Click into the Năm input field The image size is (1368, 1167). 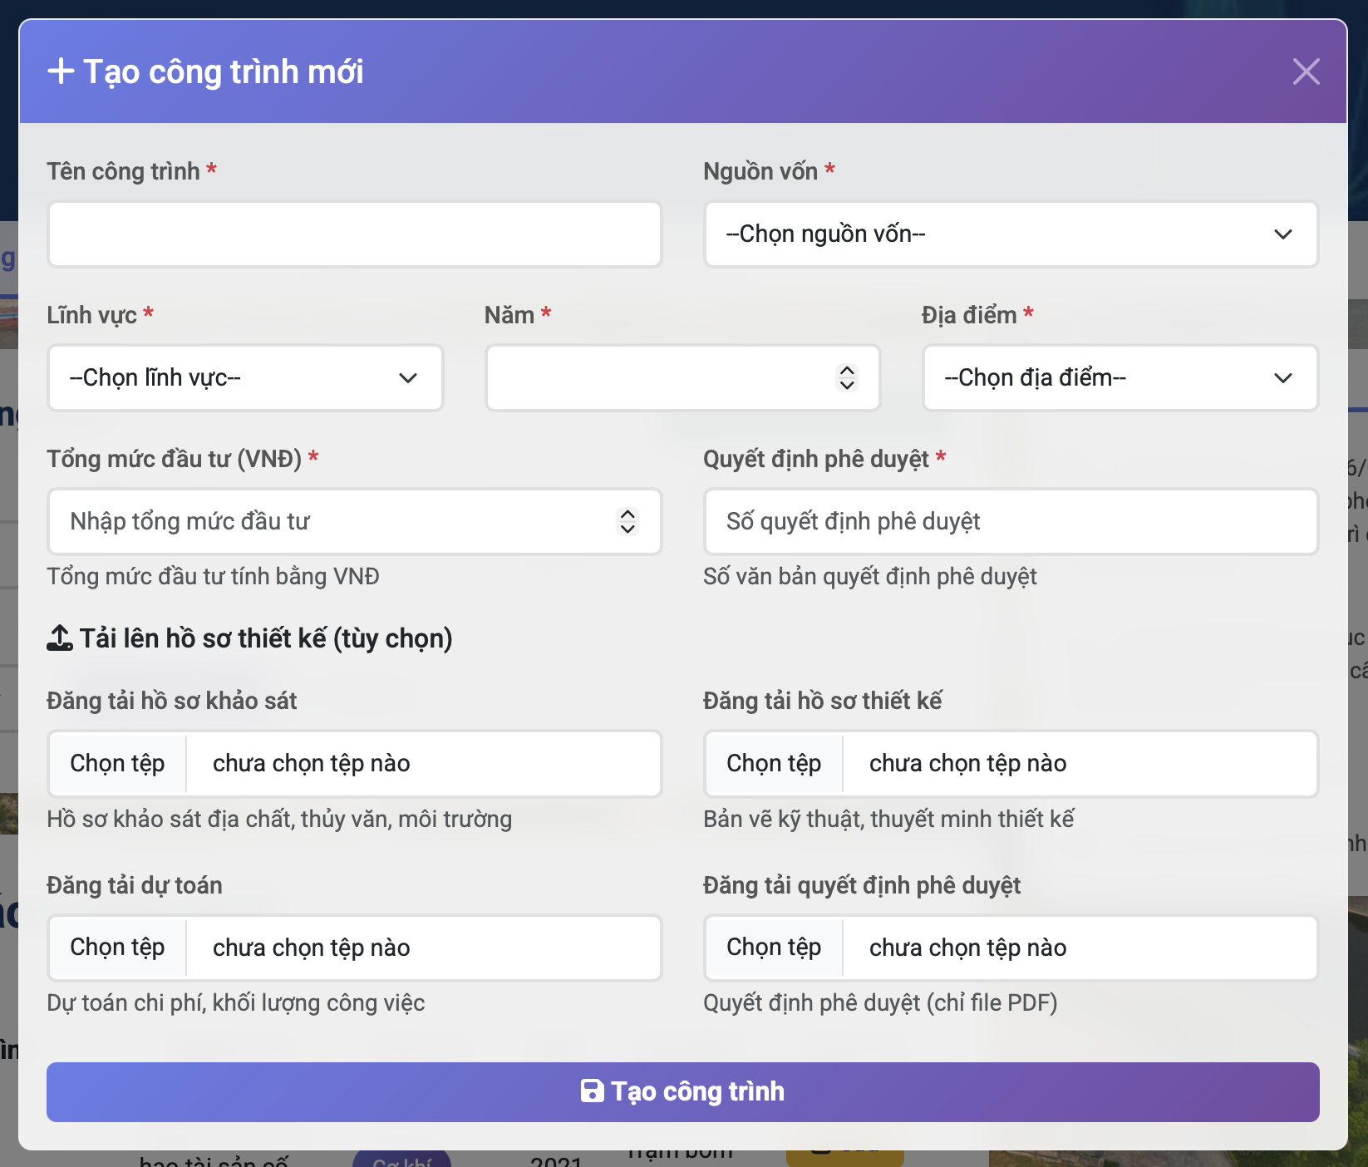click(657, 378)
